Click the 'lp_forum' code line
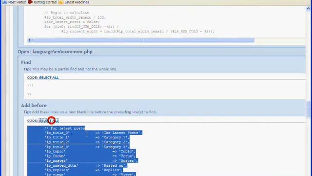The height and width of the screenshot is (176, 312). 90,156
